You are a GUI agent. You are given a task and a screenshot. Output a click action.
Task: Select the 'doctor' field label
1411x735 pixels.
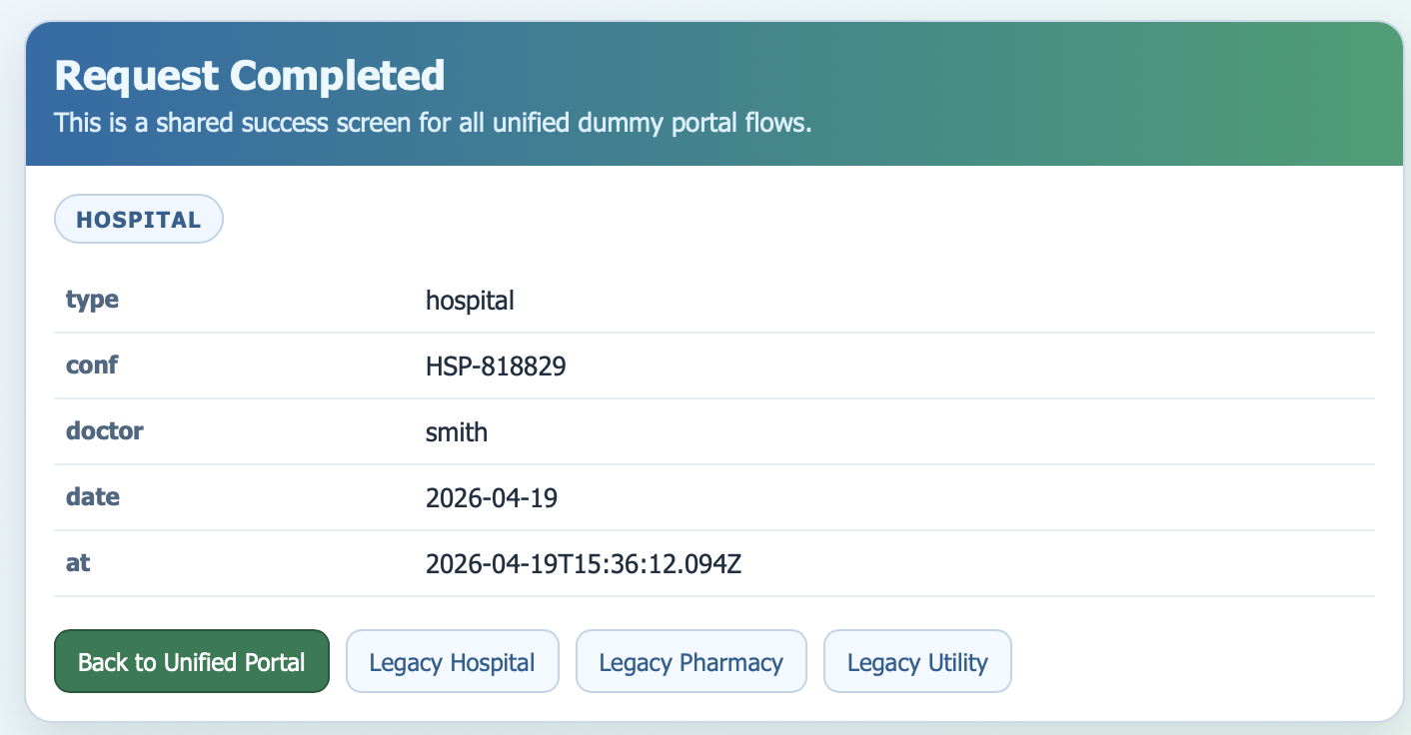[x=104, y=431]
